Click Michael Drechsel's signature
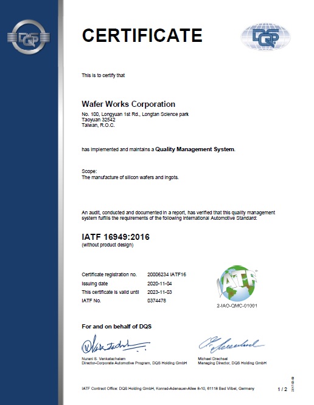The image size is (314, 405). [231, 344]
